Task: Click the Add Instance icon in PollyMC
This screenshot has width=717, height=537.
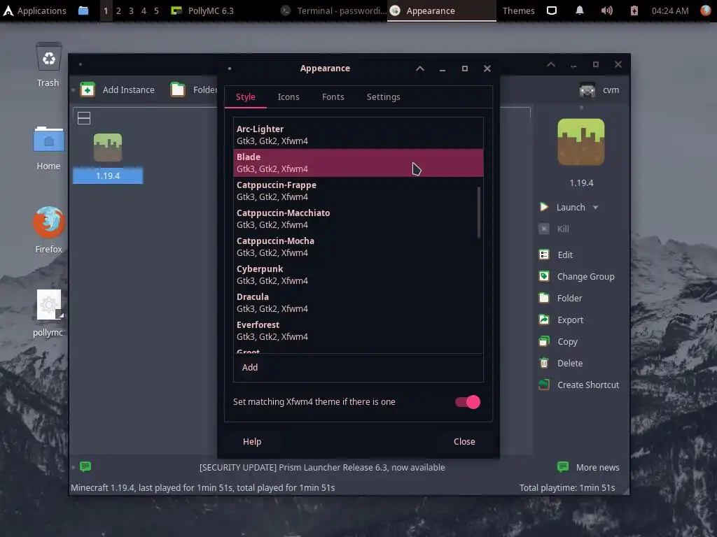Action: pyautogui.click(x=88, y=89)
